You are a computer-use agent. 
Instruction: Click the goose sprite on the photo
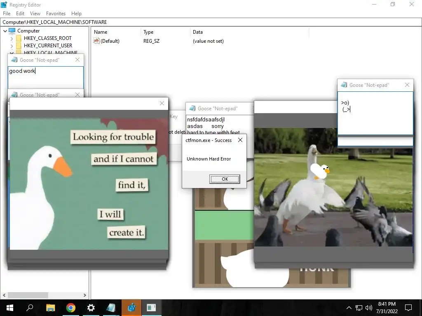click(x=320, y=171)
